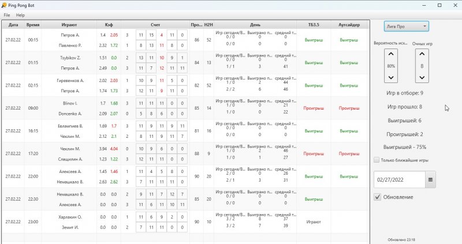Click the Кэф column header
The width and height of the screenshot is (462, 244).
coord(109,25)
